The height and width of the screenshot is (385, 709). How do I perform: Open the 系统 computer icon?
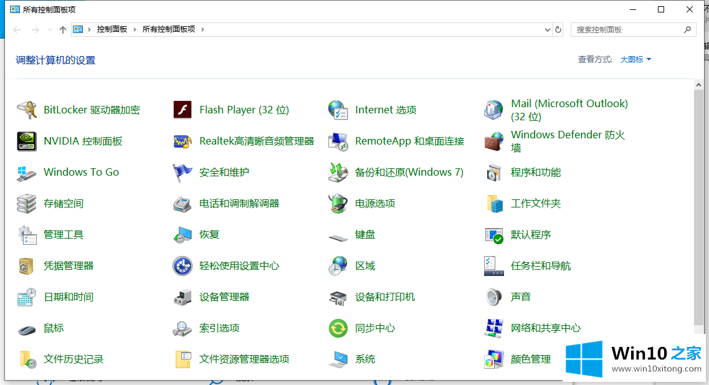point(338,359)
